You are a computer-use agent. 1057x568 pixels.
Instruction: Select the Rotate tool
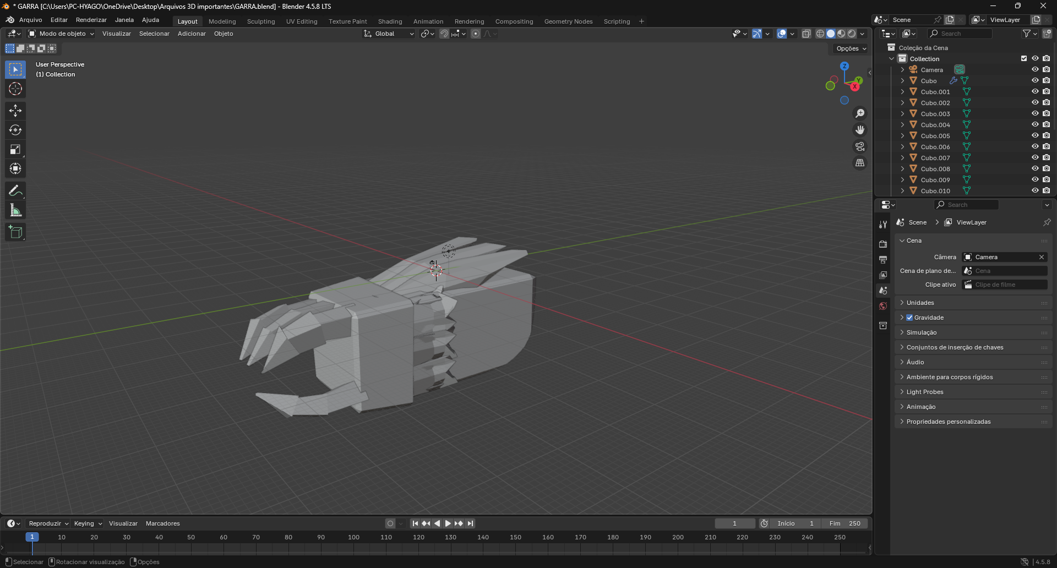[x=15, y=130]
